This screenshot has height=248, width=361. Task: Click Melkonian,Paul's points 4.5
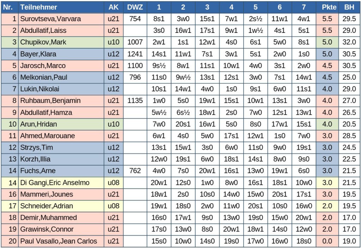click(x=327, y=77)
